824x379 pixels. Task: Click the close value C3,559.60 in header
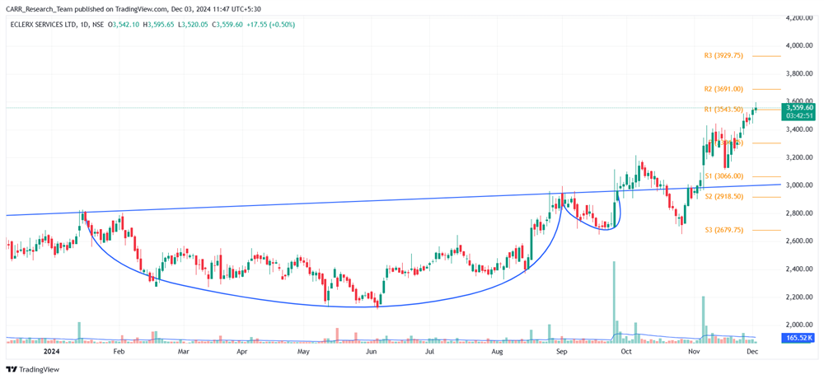228,24
